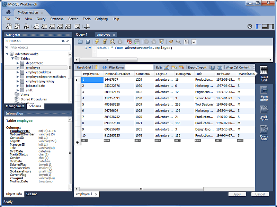Collapse the adventureworks schema tree
This screenshot has height=207, width=277.
click(7, 54)
